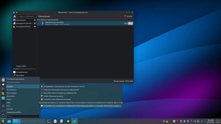Click the yellow menu icon in launcher sidebar
The height and width of the screenshot is (124, 221).
click(3, 93)
